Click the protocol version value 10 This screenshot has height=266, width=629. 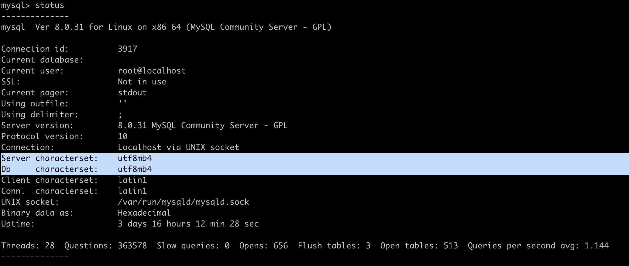pos(123,136)
